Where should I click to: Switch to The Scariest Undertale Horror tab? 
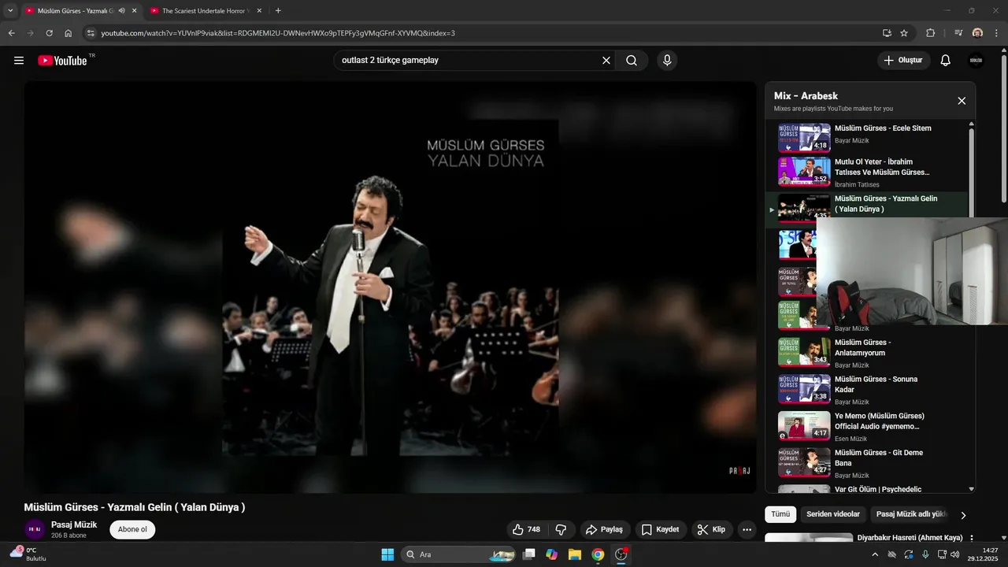coord(206,11)
